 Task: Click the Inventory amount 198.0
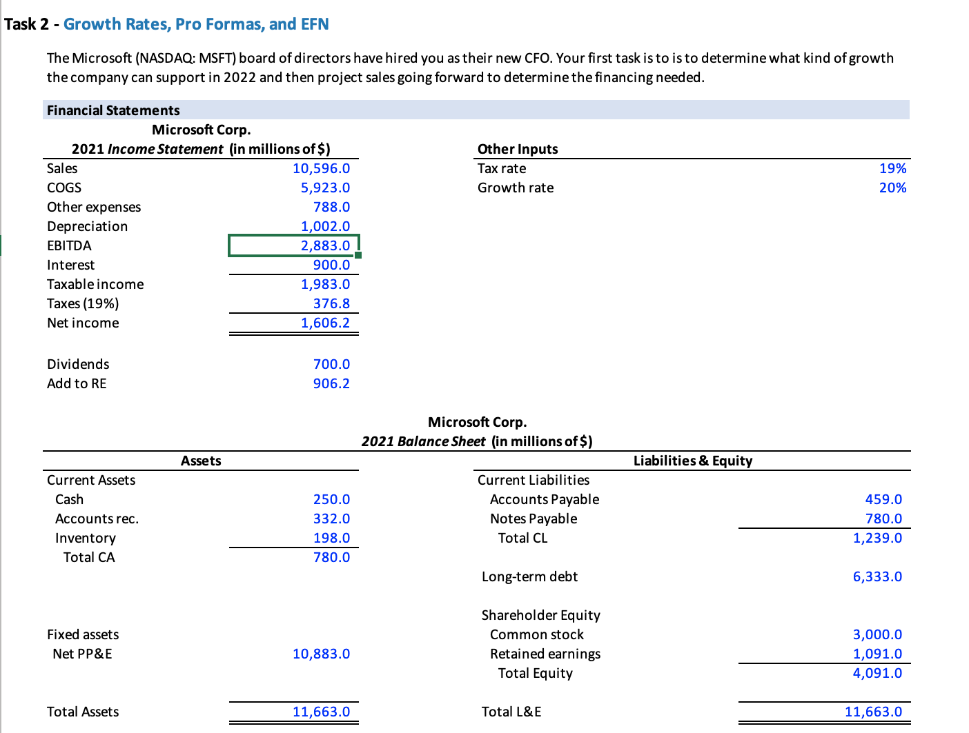(x=331, y=538)
